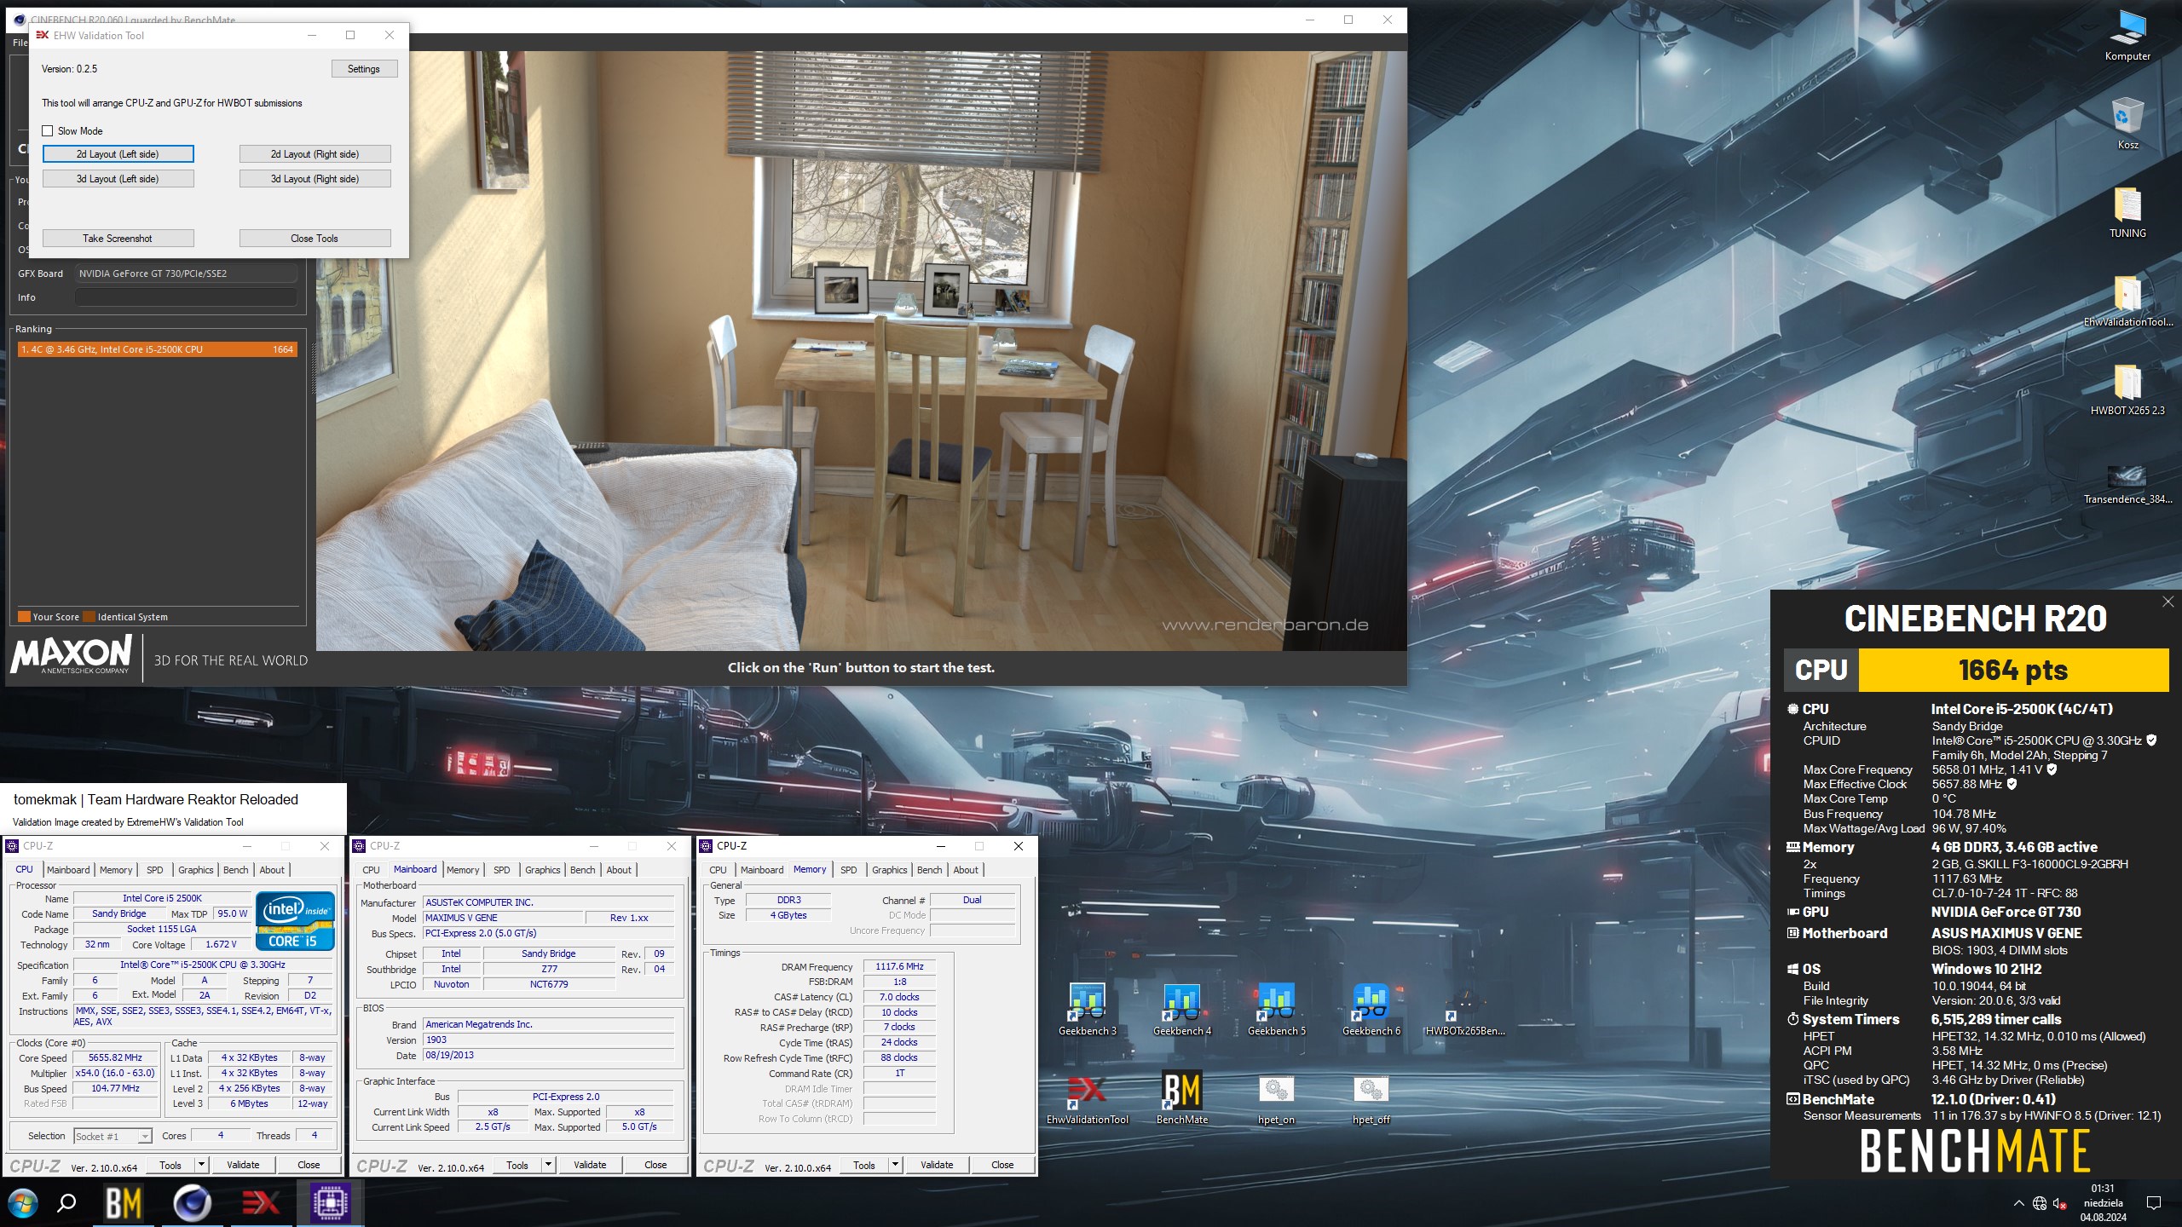Switch to BenchMate in the taskbar
The height and width of the screenshot is (1227, 2182).
124,1203
